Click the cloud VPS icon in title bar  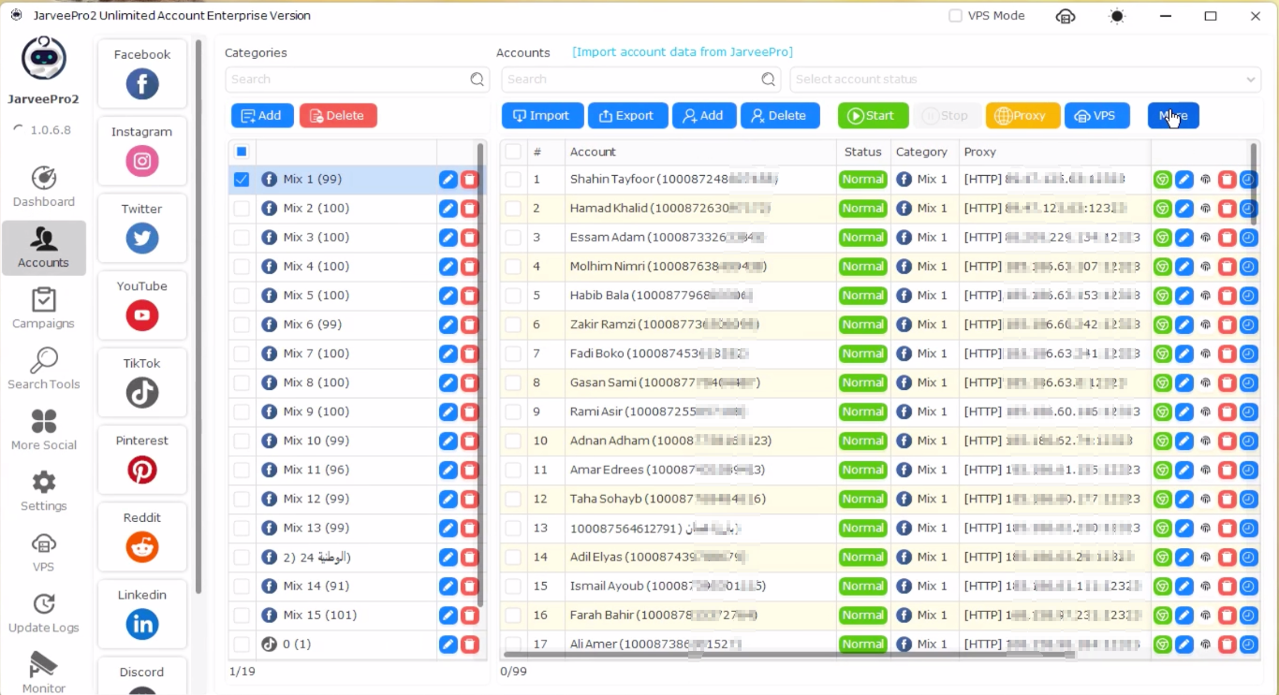tap(1066, 16)
